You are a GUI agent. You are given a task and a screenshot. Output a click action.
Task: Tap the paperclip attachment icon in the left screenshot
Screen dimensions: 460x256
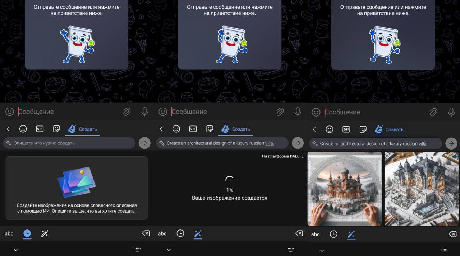pos(127,112)
